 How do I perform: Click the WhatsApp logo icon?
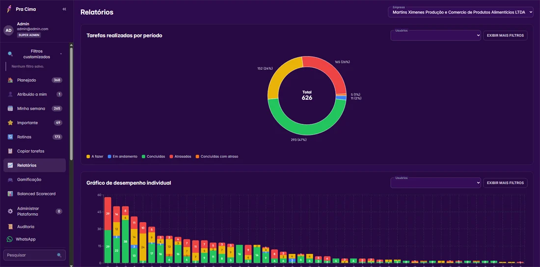pos(9,239)
